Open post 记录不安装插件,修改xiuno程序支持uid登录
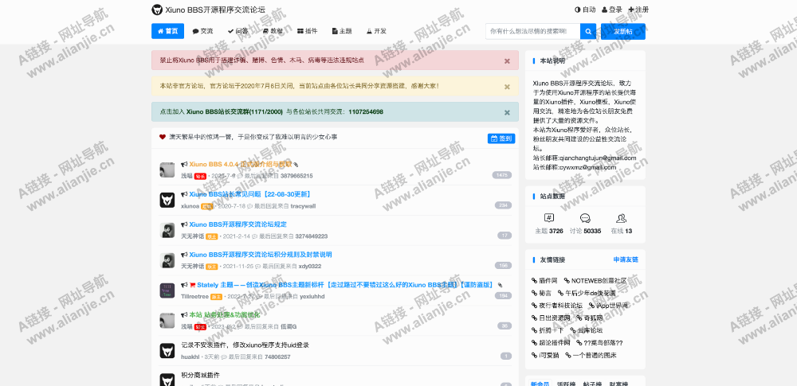The width and height of the screenshot is (797, 386). point(245,345)
